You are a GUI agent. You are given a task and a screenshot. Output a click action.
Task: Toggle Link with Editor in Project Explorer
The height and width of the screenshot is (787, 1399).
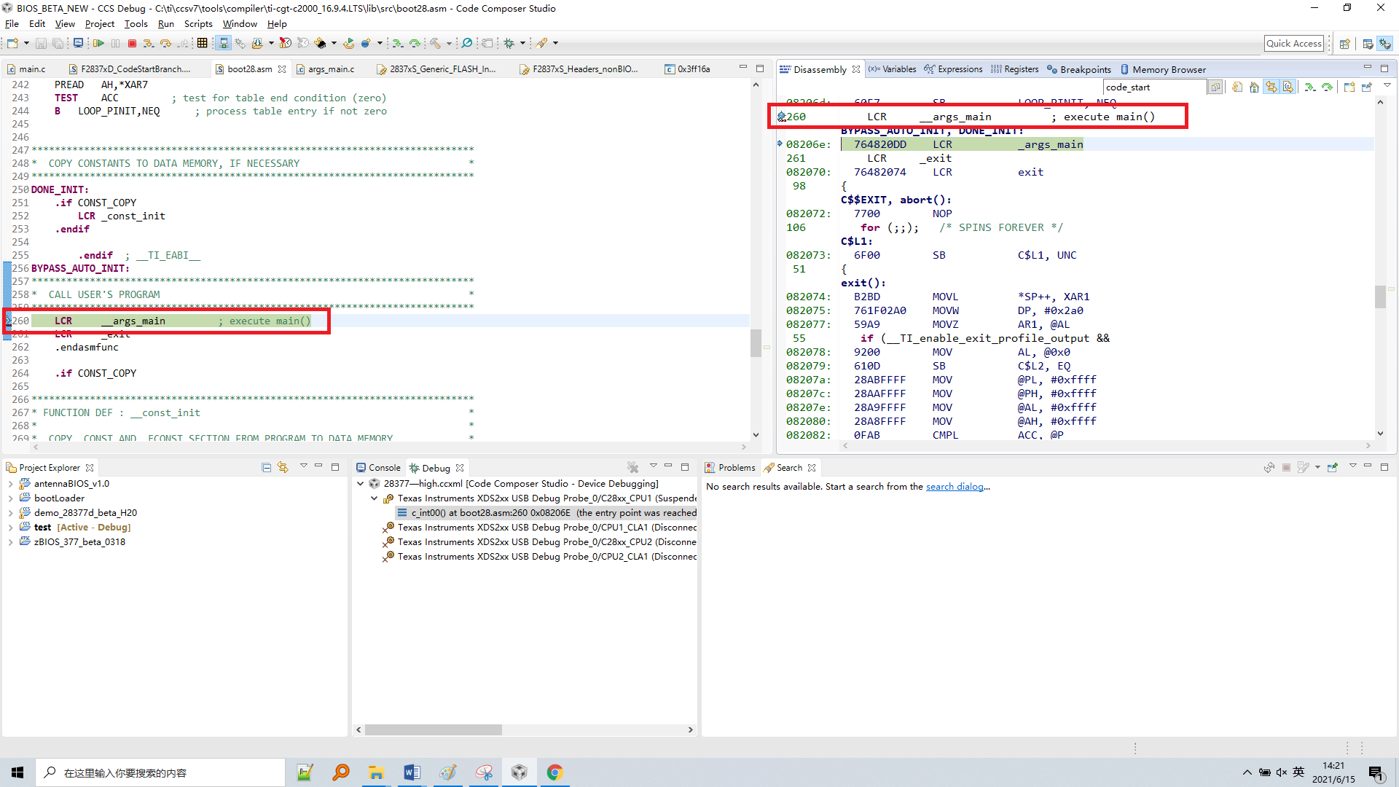(x=283, y=468)
